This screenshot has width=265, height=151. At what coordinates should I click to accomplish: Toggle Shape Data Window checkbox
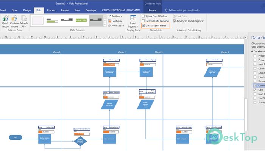[143, 16]
